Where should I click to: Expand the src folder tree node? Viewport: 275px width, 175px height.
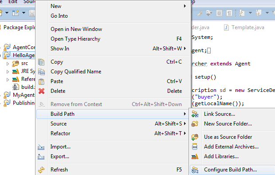[x=8, y=64]
